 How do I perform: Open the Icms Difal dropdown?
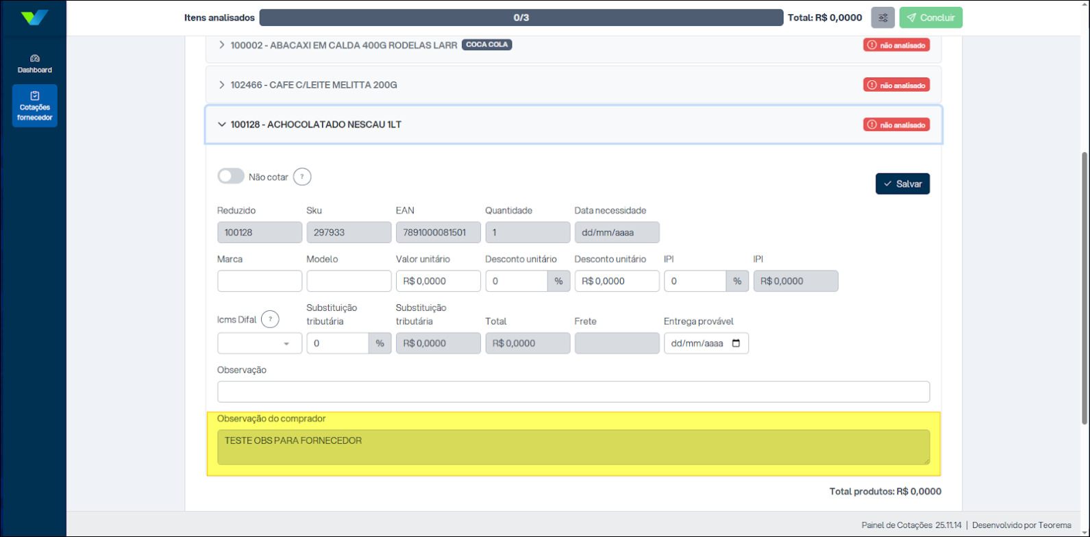pyautogui.click(x=260, y=344)
